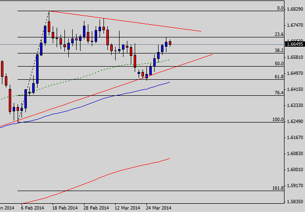
Task: Click the 6 Feb 2014 date label
Action: [32, 207]
